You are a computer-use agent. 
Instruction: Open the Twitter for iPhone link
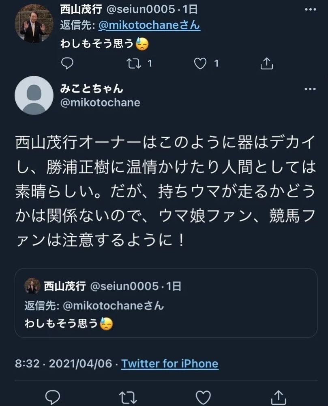pyautogui.click(x=169, y=363)
